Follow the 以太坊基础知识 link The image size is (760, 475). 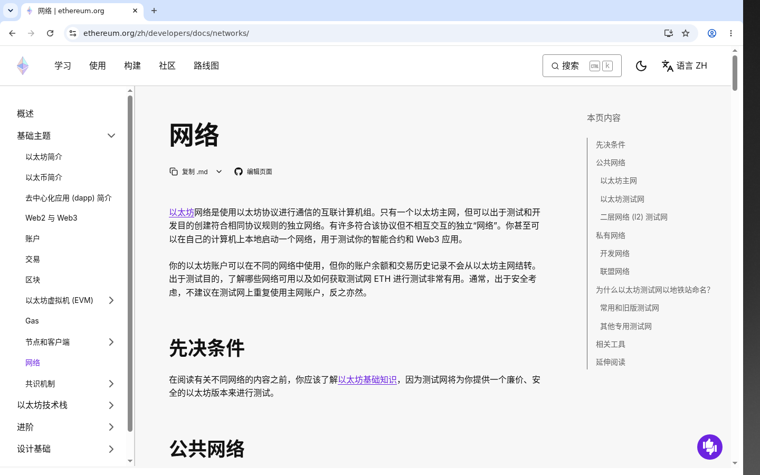(x=367, y=379)
